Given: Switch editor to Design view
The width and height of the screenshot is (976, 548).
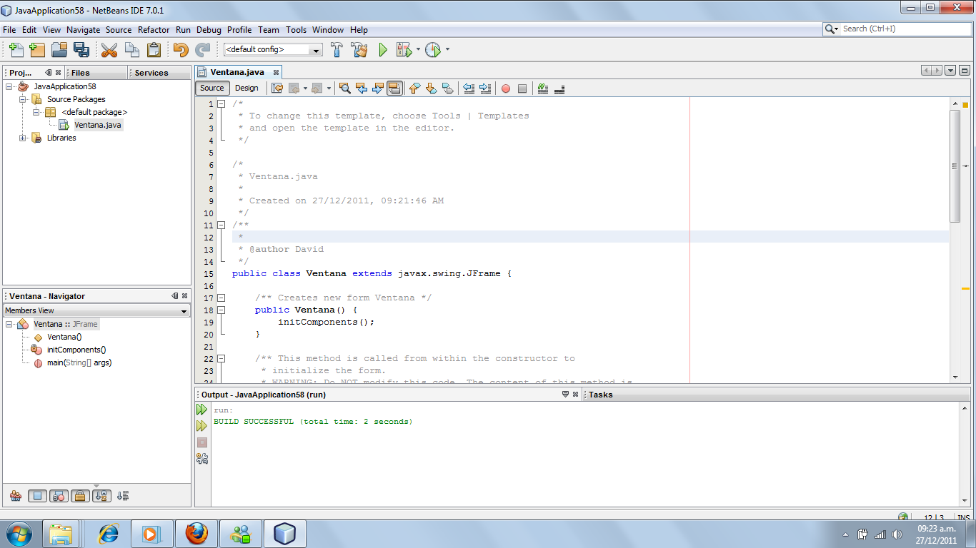Looking at the screenshot, I should click(247, 88).
